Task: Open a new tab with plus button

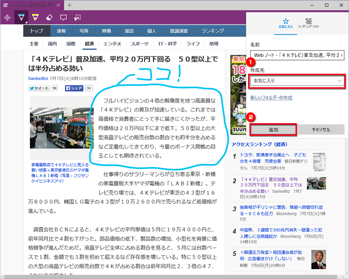Action: 69,5
